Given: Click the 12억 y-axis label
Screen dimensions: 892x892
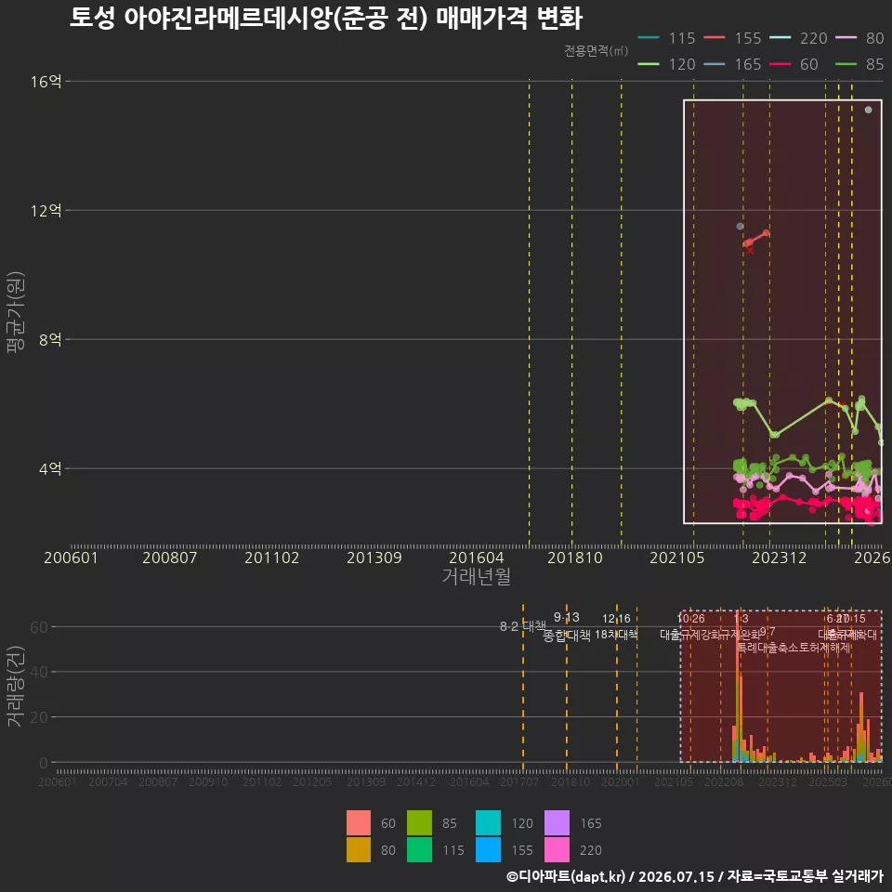Looking at the screenshot, I should (x=46, y=211).
